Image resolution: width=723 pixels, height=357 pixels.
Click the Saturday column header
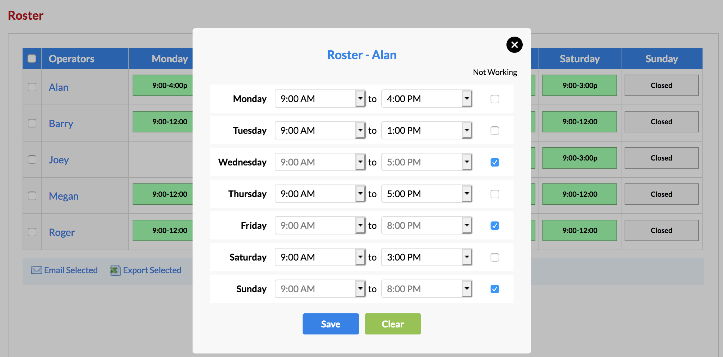(580, 58)
